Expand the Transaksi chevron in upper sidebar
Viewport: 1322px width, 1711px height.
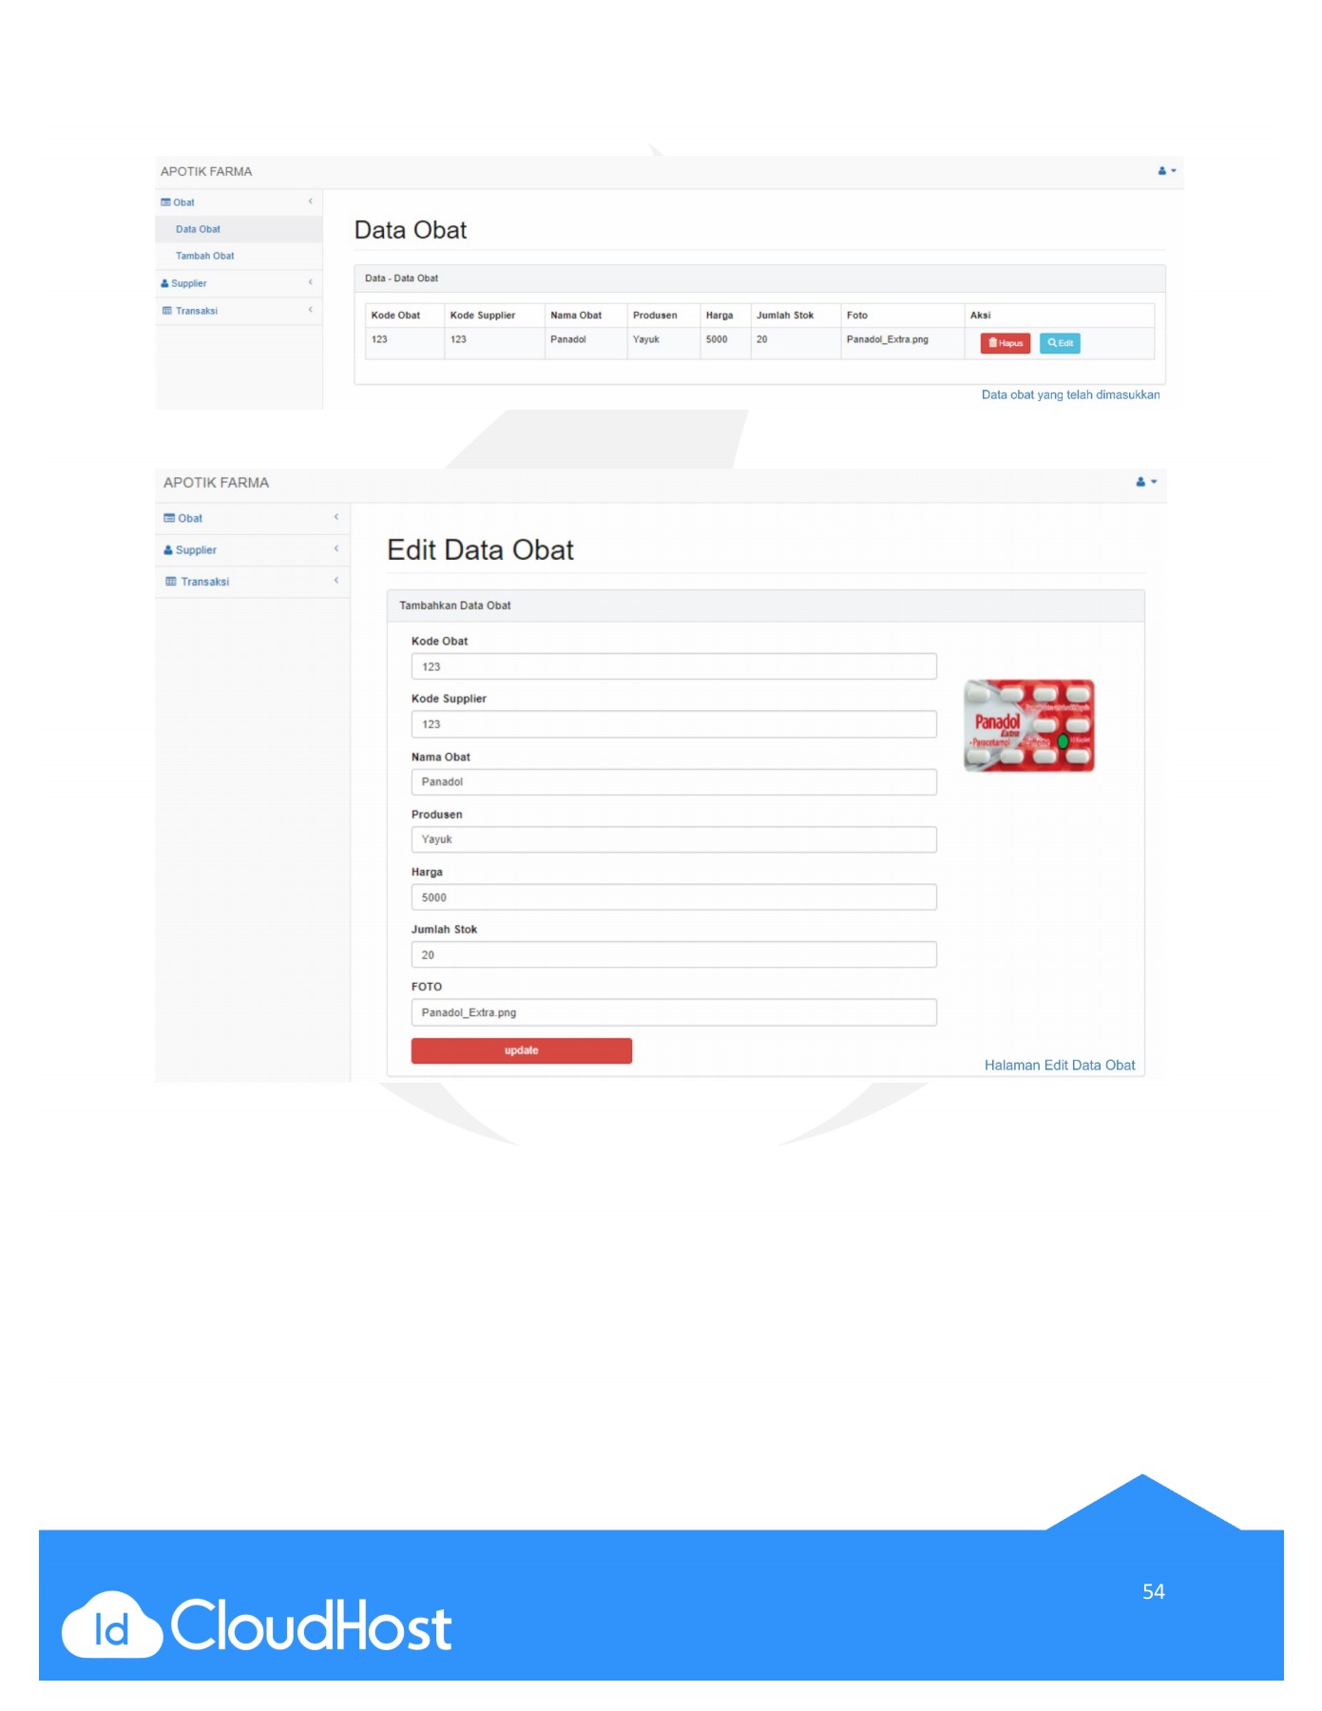click(310, 310)
